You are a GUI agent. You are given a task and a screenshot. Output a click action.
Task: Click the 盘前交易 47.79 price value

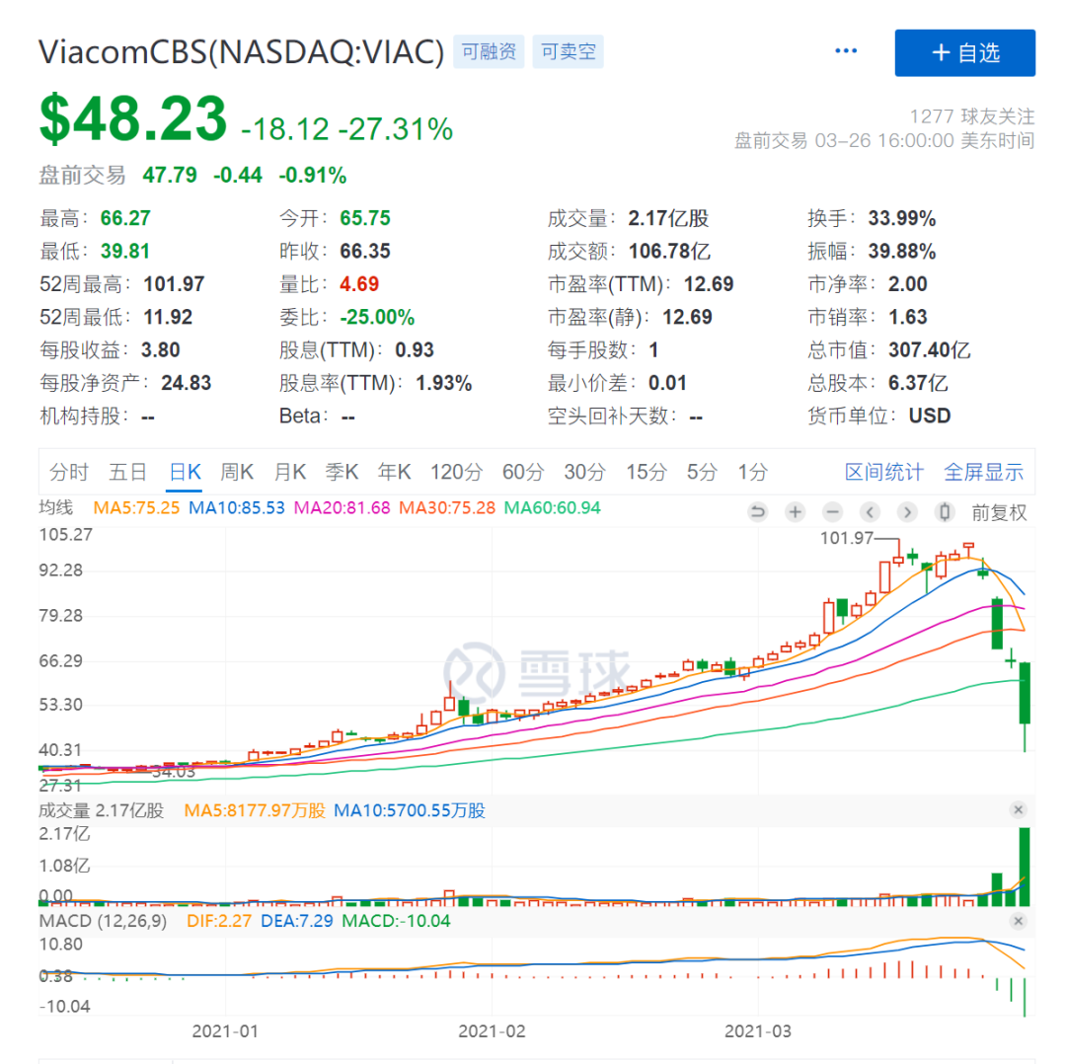pos(170,176)
